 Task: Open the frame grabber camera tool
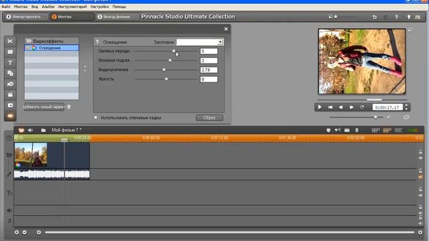click(x=10, y=84)
